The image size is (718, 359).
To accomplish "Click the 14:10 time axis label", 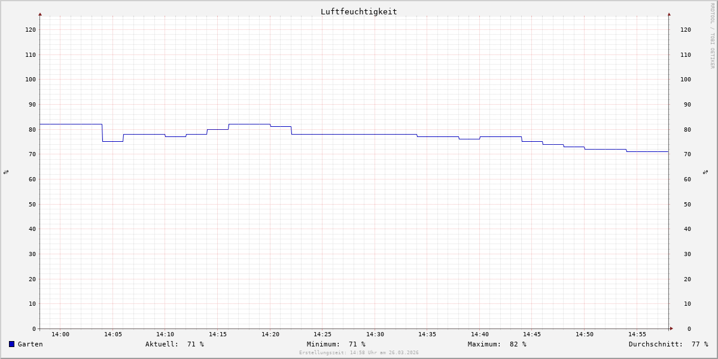I will [x=165, y=334].
